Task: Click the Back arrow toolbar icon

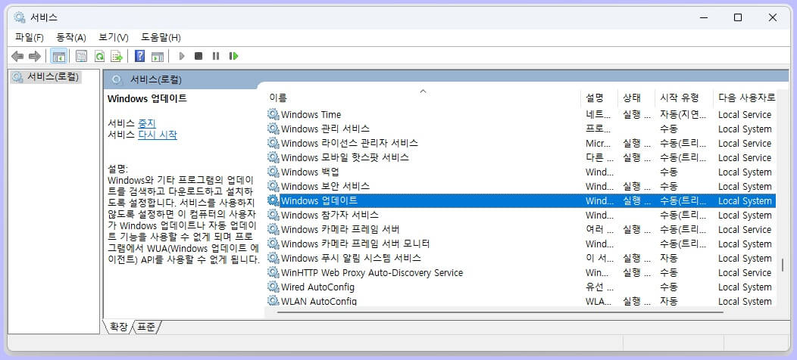Action: pos(17,57)
